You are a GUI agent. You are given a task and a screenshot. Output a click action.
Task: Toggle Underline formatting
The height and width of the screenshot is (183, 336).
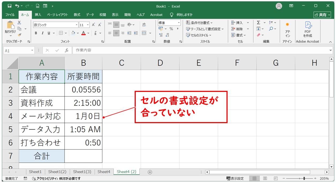click(49, 33)
